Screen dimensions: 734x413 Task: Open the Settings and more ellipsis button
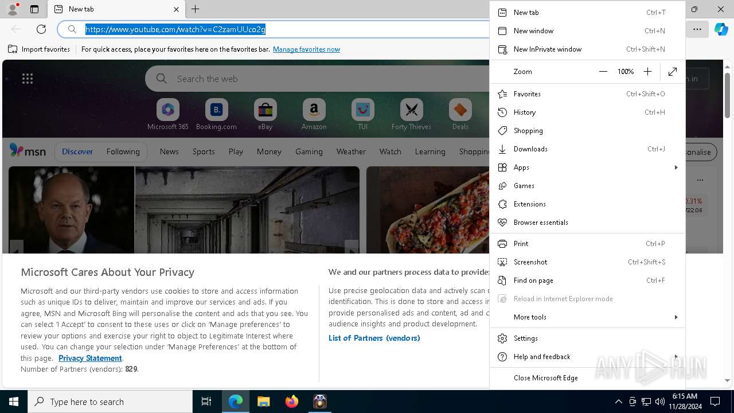[697, 29]
